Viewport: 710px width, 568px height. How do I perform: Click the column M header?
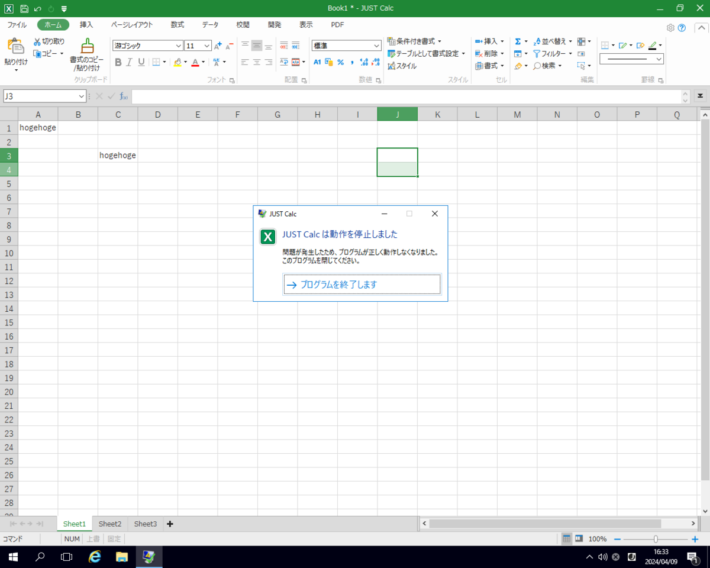[x=517, y=114]
